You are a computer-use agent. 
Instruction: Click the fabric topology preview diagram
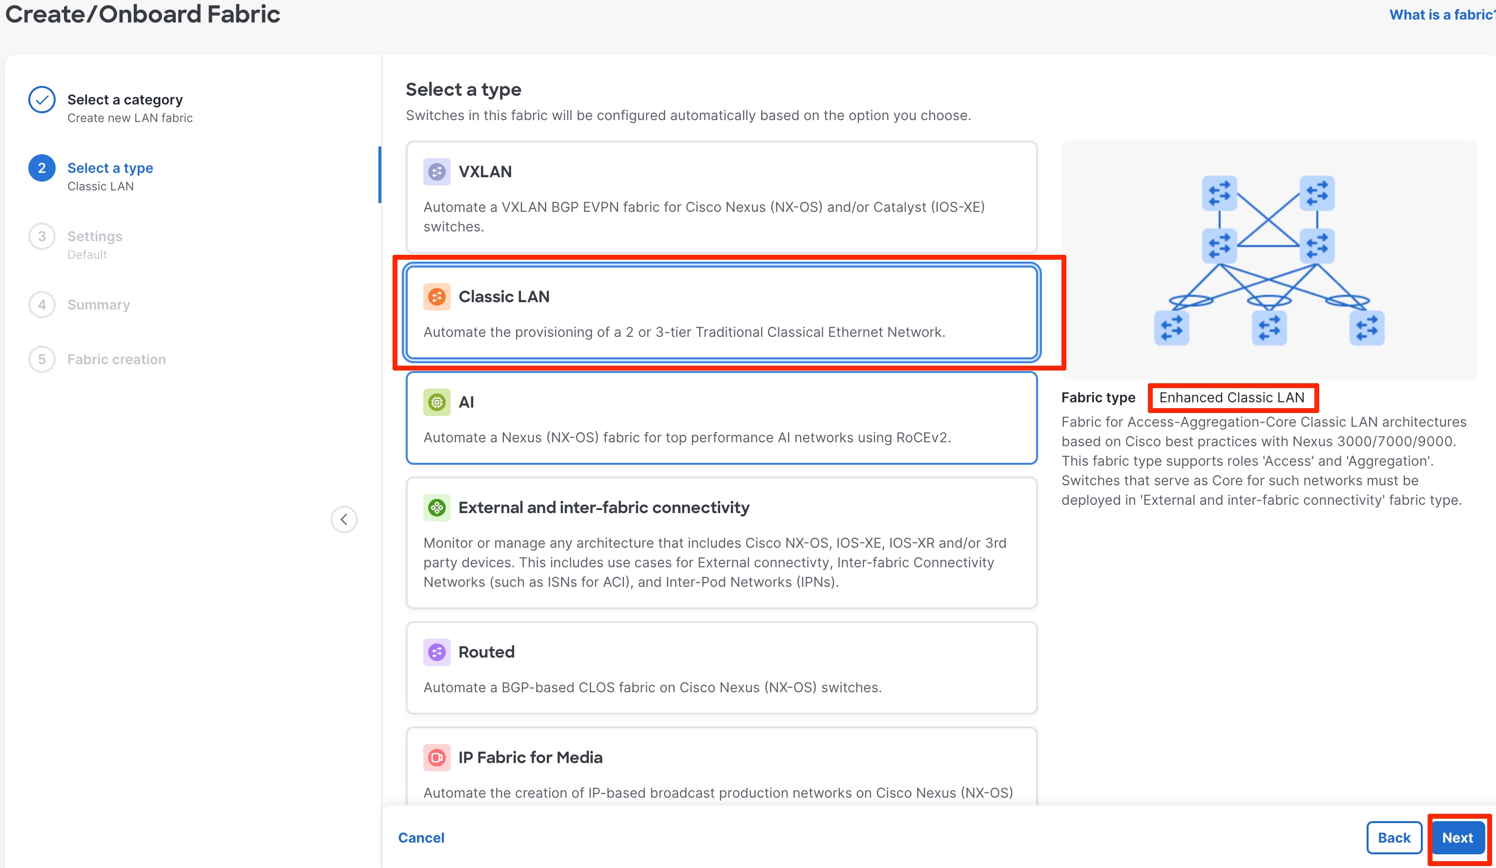pyautogui.click(x=1268, y=260)
